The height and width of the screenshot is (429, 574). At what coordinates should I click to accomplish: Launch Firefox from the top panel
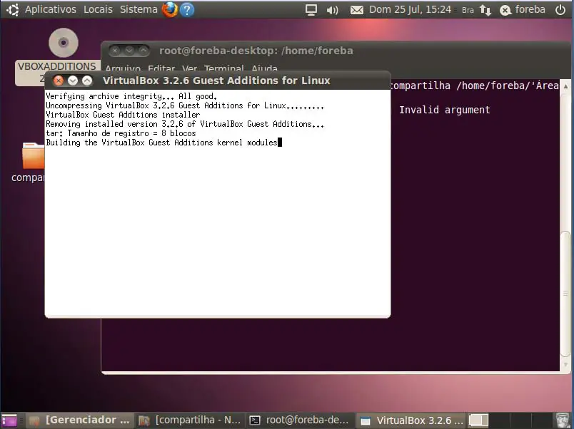(170, 9)
